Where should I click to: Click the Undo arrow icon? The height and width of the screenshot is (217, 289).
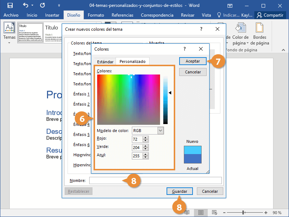click(x=26, y=5)
